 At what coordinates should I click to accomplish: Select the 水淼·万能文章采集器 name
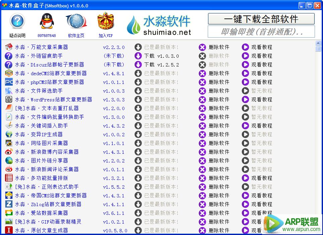pos(42,47)
